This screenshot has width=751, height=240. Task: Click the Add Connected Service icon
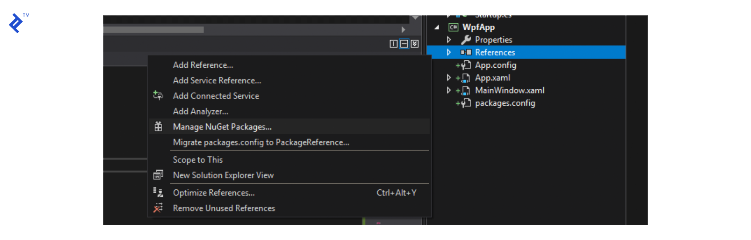(x=158, y=95)
